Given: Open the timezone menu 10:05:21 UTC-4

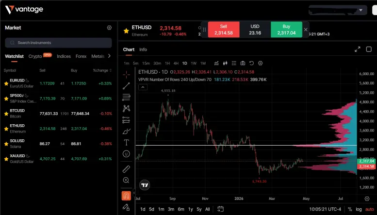Looking at the screenshot, I should [x=325, y=209].
